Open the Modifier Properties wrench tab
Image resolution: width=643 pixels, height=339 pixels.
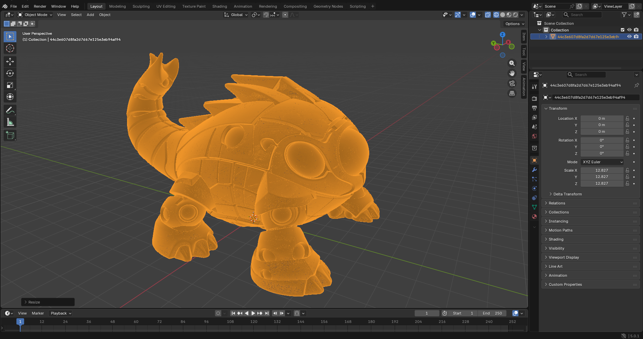[534, 170]
